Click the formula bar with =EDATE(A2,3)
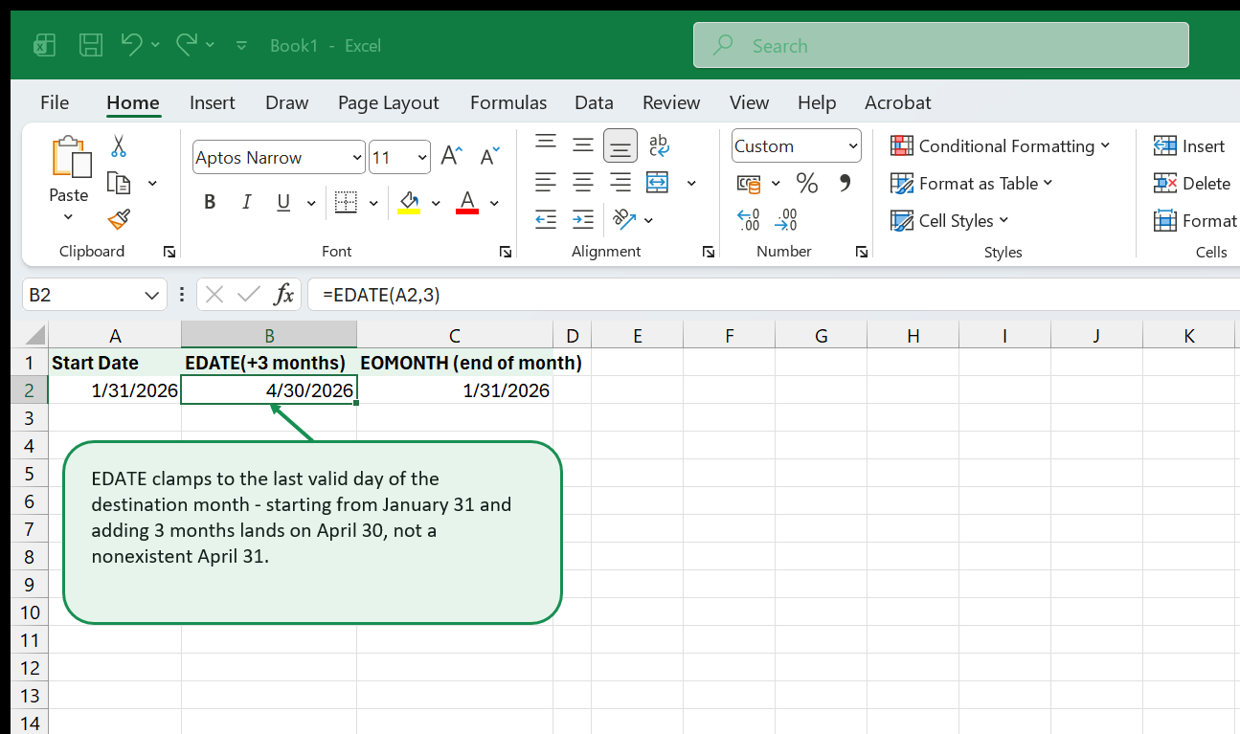1240x734 pixels. tap(774, 295)
